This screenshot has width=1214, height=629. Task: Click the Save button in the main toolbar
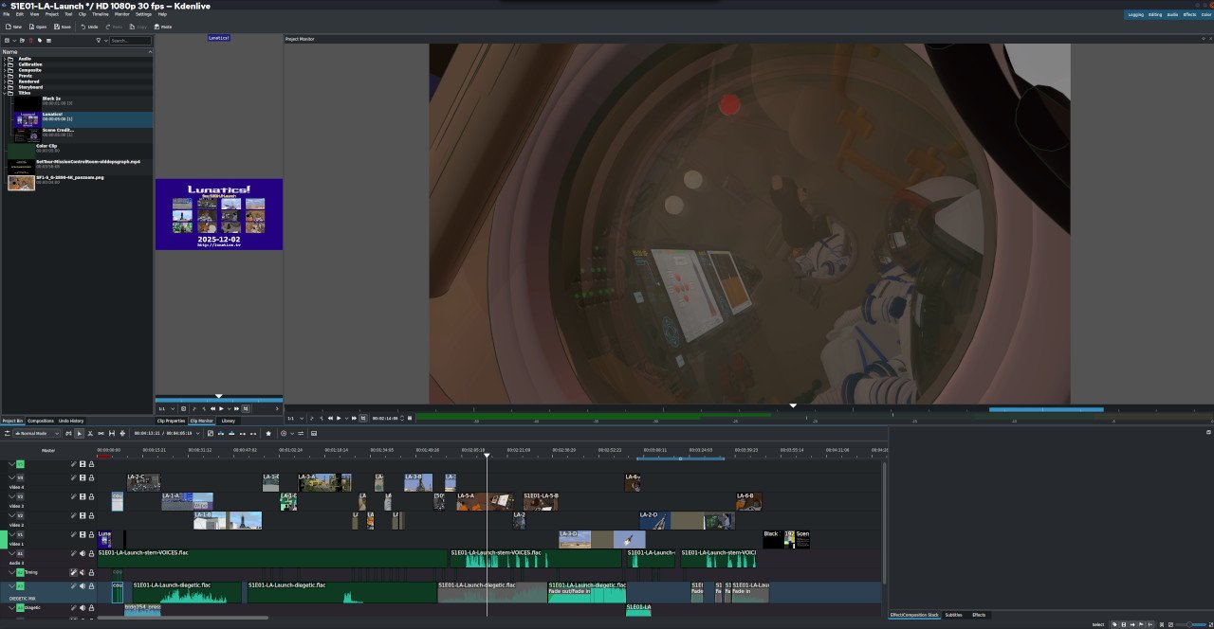62,27
